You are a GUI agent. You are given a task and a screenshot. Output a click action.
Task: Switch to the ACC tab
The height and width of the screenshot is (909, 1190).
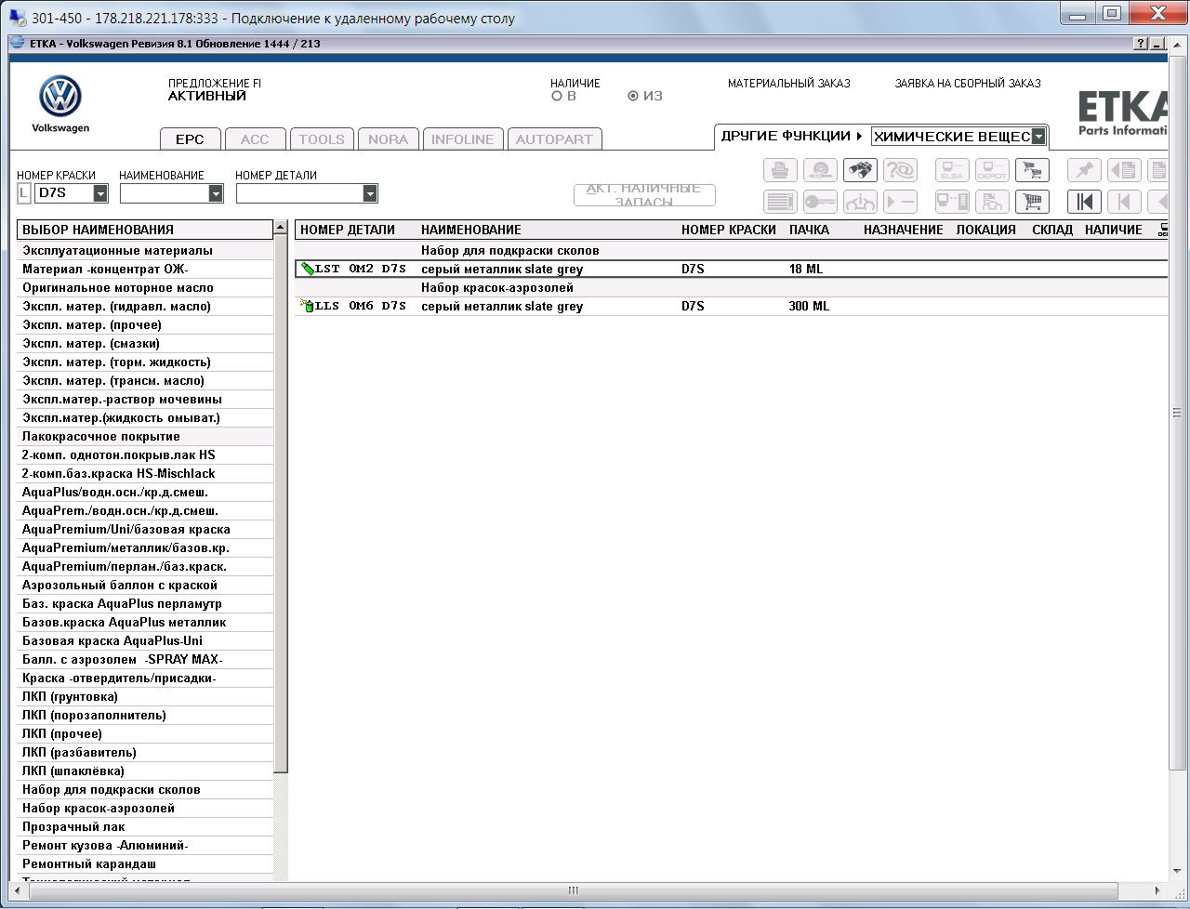coord(255,139)
